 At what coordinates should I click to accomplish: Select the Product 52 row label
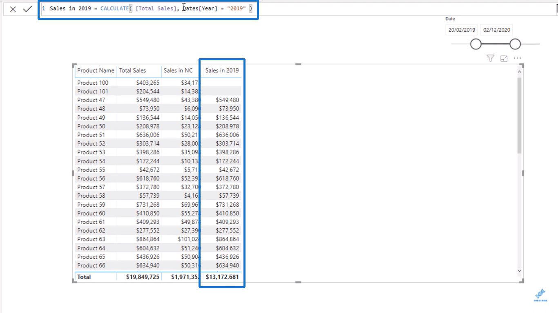(91, 143)
